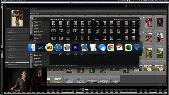Collapse the Published Photos section
This screenshot has width=169, height=95.
[x=30, y=13]
